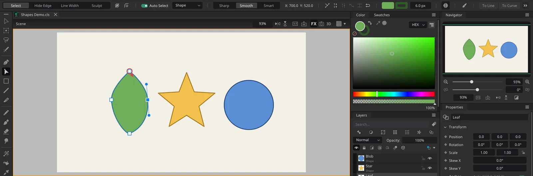Click the 3D cube icon in Layers panel
The height and width of the screenshot is (176, 533).
[403, 148]
